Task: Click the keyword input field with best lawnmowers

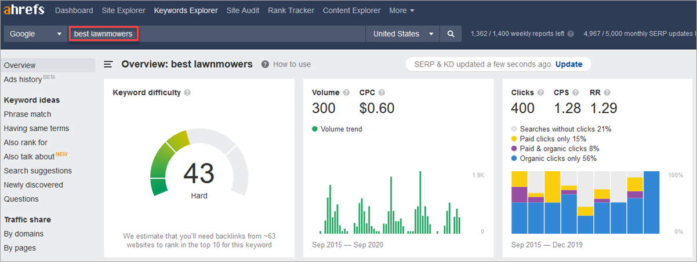Action: pos(104,34)
